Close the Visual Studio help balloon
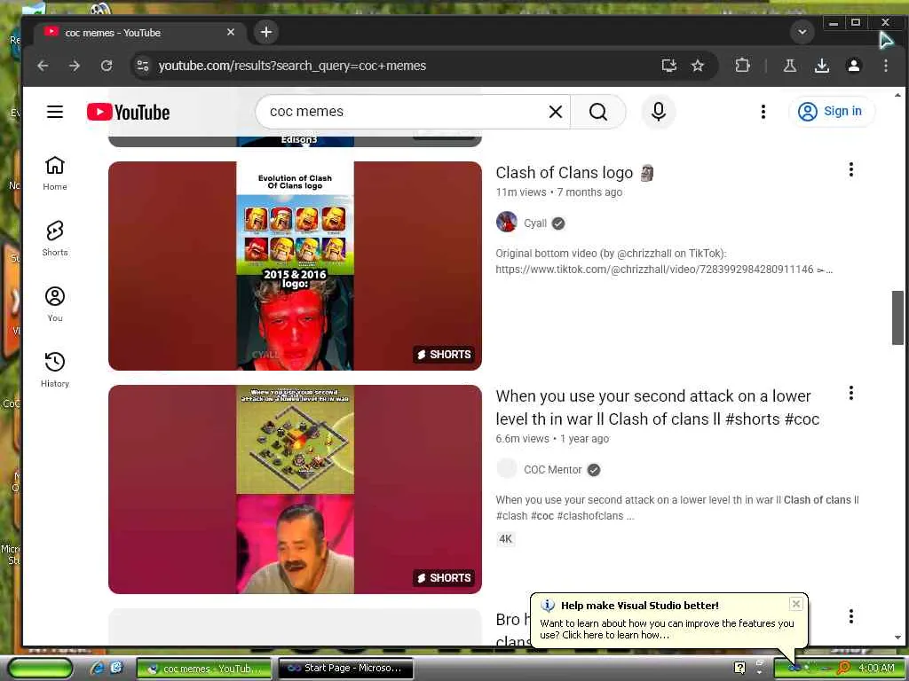 point(796,604)
